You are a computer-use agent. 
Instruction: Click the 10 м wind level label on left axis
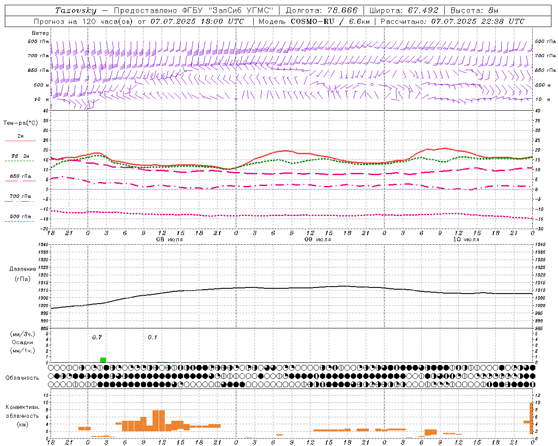tap(41, 99)
